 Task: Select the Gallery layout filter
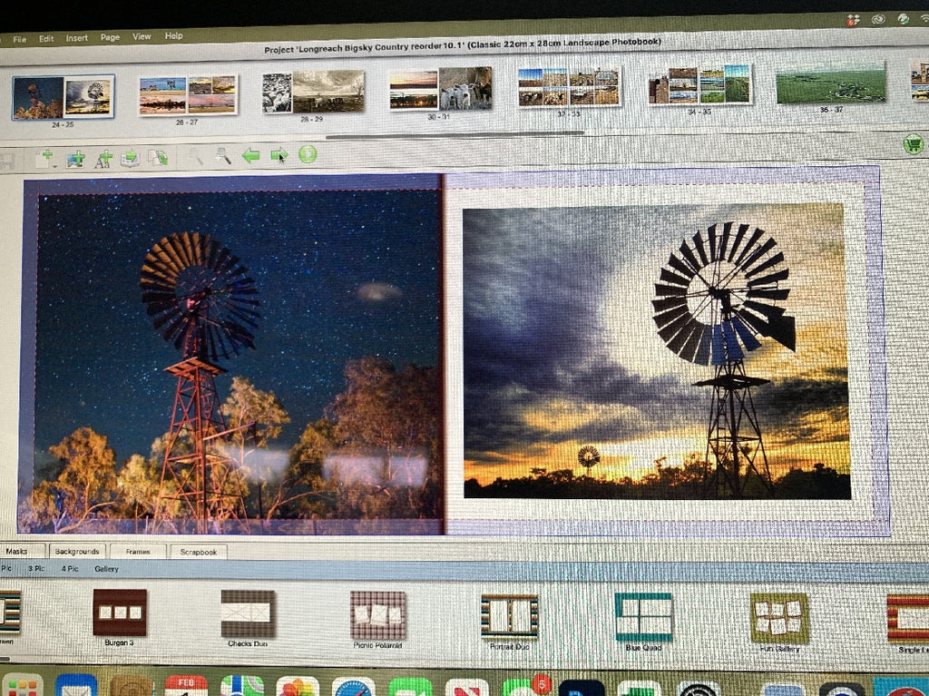point(106,569)
